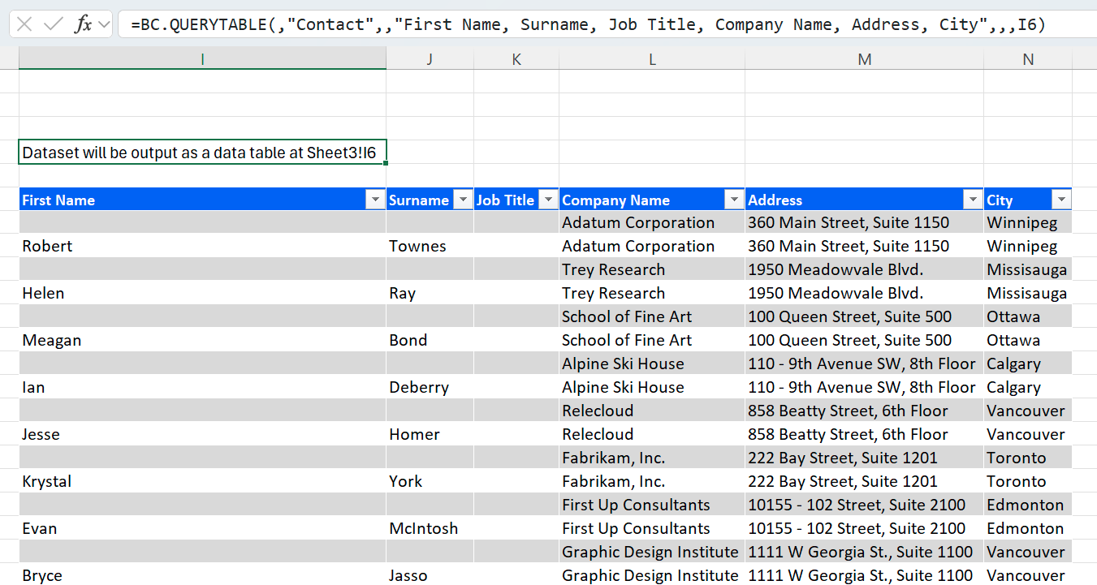Click the McIntosh surname cell
1097x585 pixels.
coord(430,528)
